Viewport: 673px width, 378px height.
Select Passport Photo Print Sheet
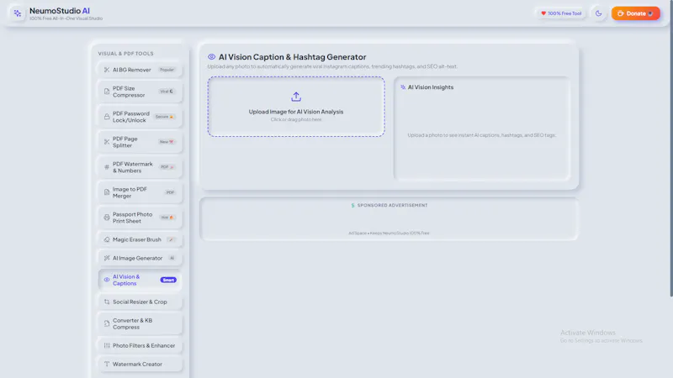coord(140,218)
